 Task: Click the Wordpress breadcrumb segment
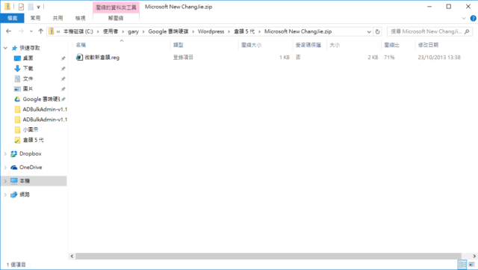tap(211, 31)
